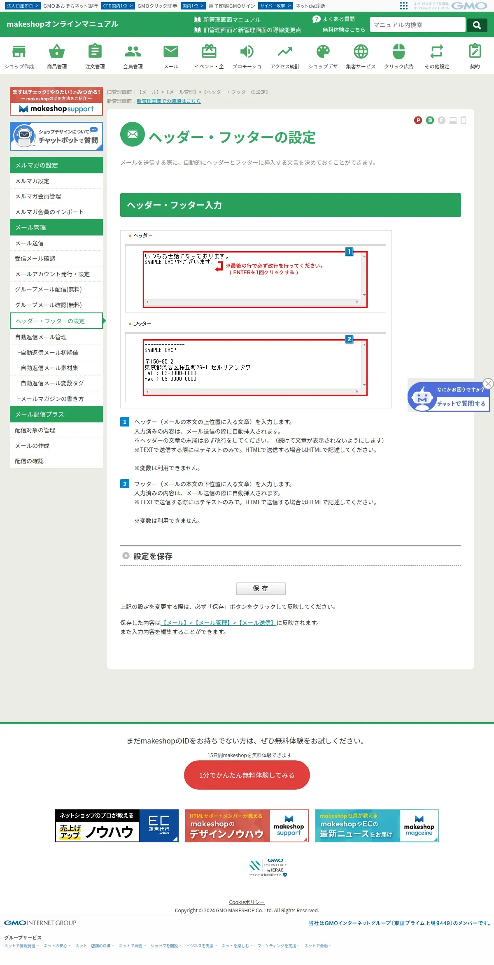The height and width of the screenshot is (965, 494).
Task: Open GMOあおぞらネット銀行 top link
Action: coord(70,6)
